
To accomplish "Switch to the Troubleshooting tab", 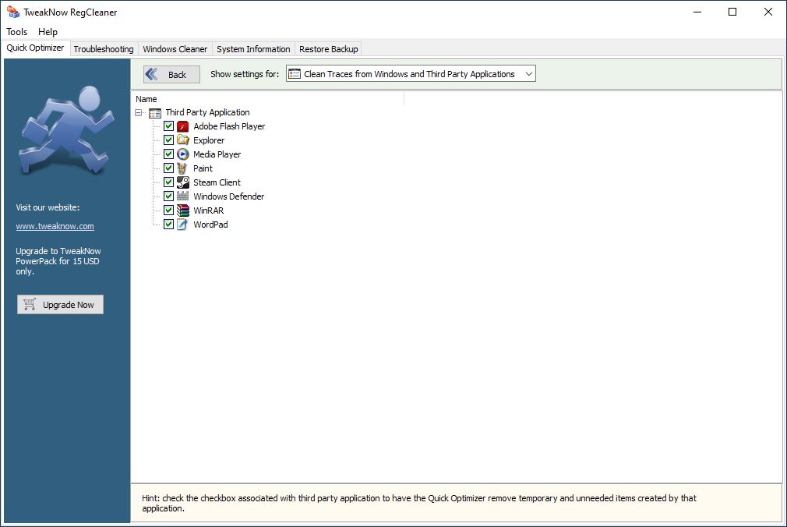I will (104, 49).
